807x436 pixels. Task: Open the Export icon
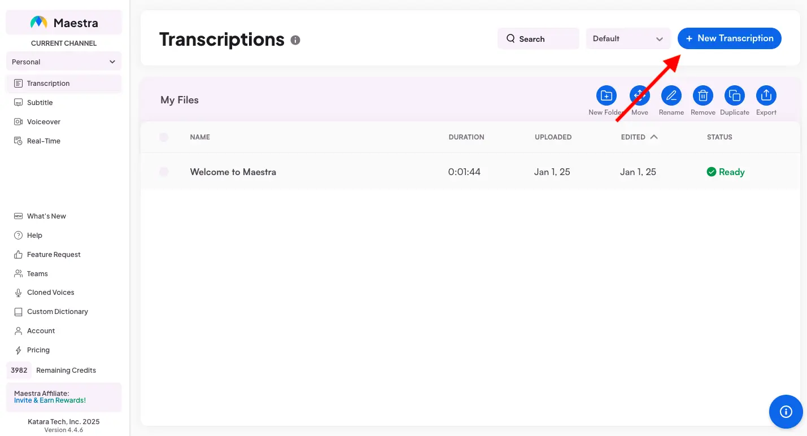[766, 95]
